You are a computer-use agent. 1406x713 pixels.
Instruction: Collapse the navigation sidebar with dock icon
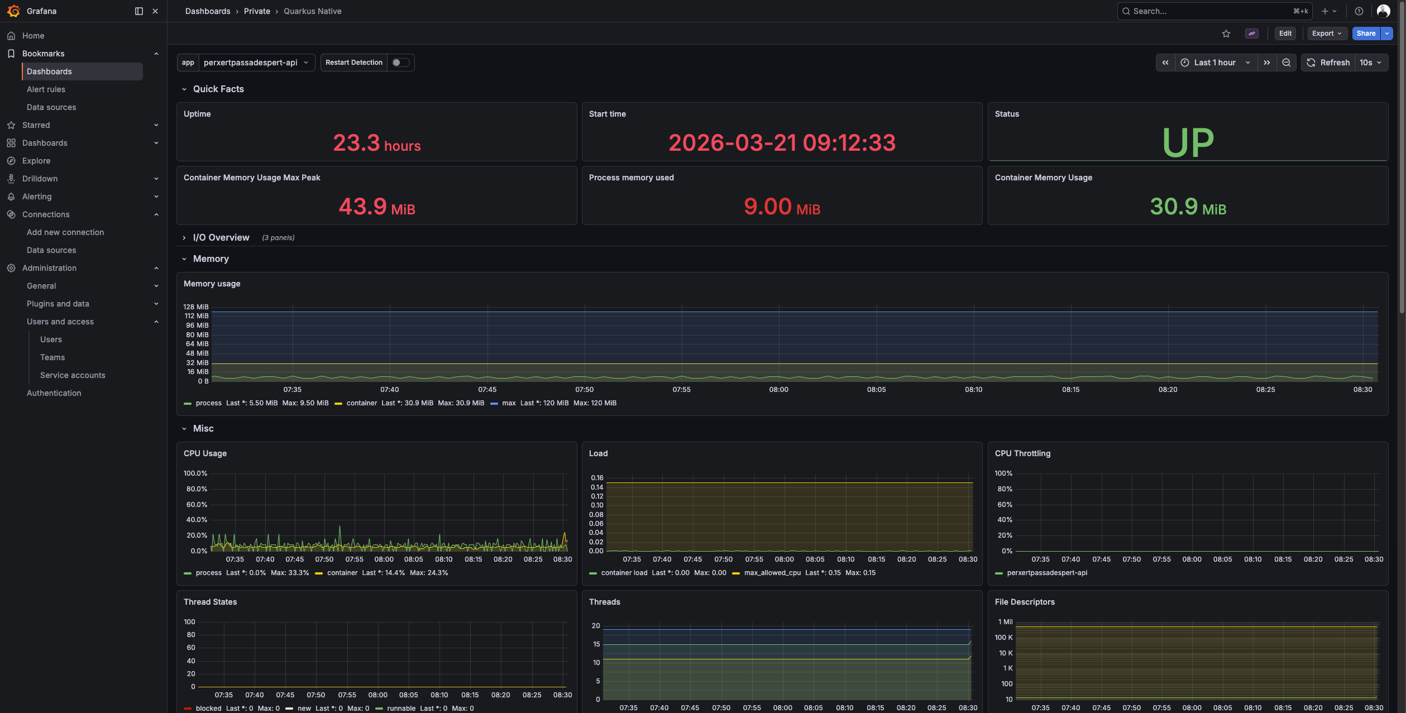pyautogui.click(x=138, y=11)
